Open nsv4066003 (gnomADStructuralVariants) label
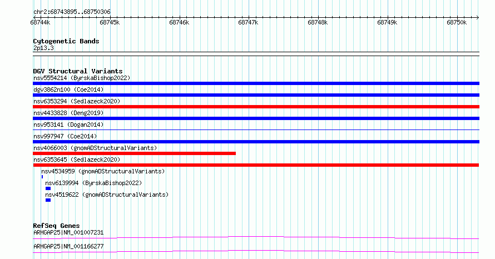Screen dimensions: 495x259 coord(95,148)
